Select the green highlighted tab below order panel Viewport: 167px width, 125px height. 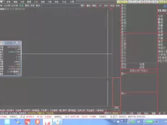[x=124, y=113]
